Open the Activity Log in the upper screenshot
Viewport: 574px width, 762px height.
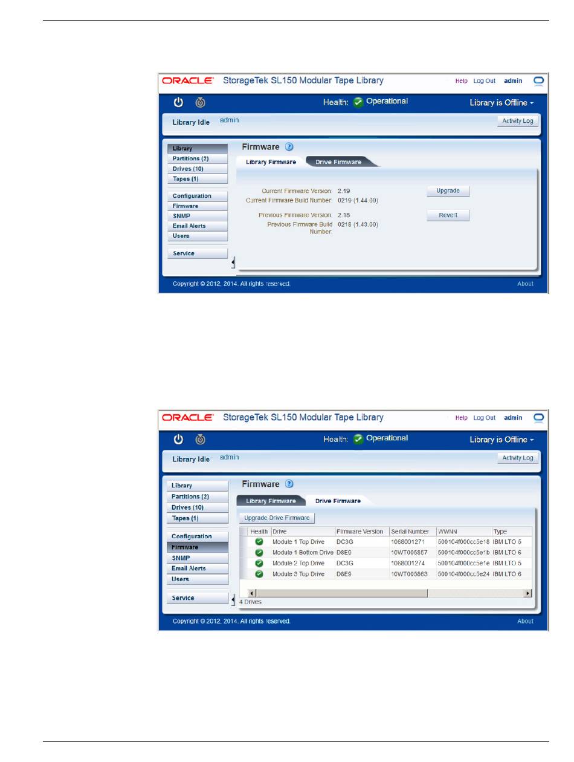pyautogui.click(x=518, y=121)
